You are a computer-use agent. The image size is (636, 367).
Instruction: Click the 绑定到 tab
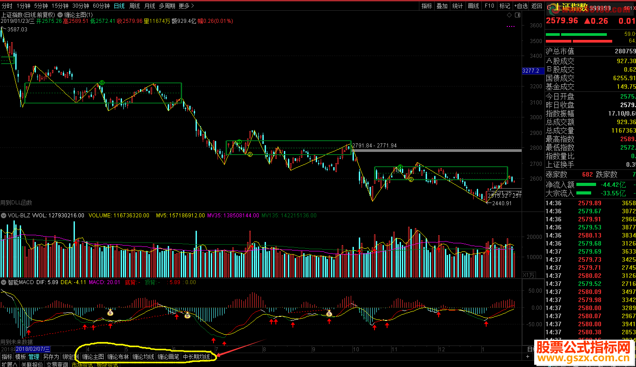tap(70, 357)
